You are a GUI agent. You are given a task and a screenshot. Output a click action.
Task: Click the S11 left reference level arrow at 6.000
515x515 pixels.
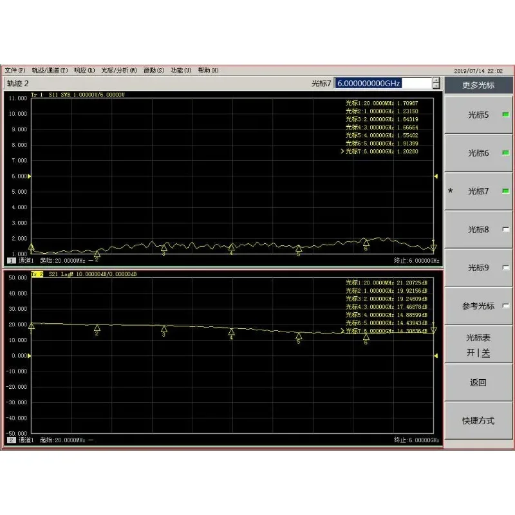29,176
